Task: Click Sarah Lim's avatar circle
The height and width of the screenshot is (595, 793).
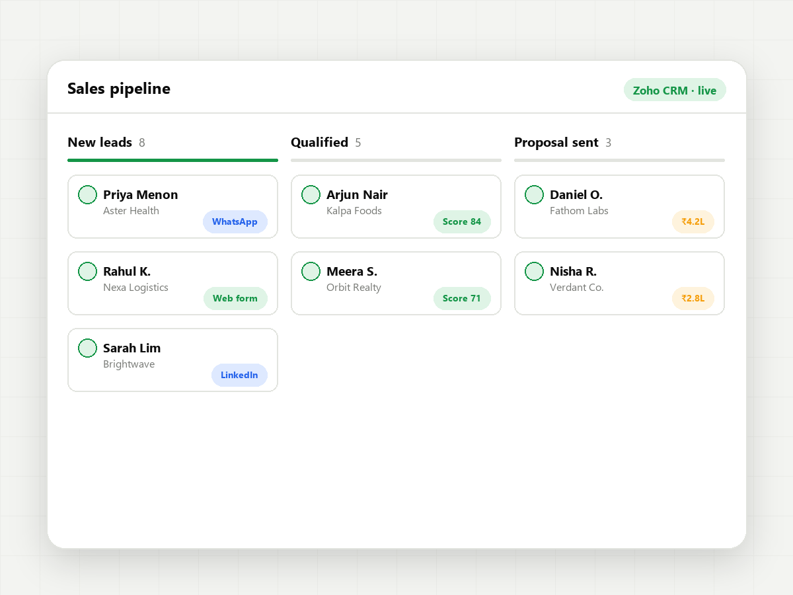Action: (x=87, y=348)
